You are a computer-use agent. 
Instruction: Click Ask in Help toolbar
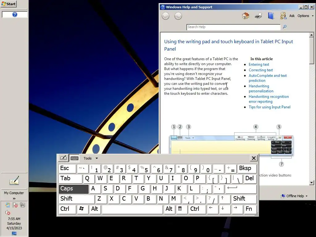pyautogui.click(x=292, y=16)
